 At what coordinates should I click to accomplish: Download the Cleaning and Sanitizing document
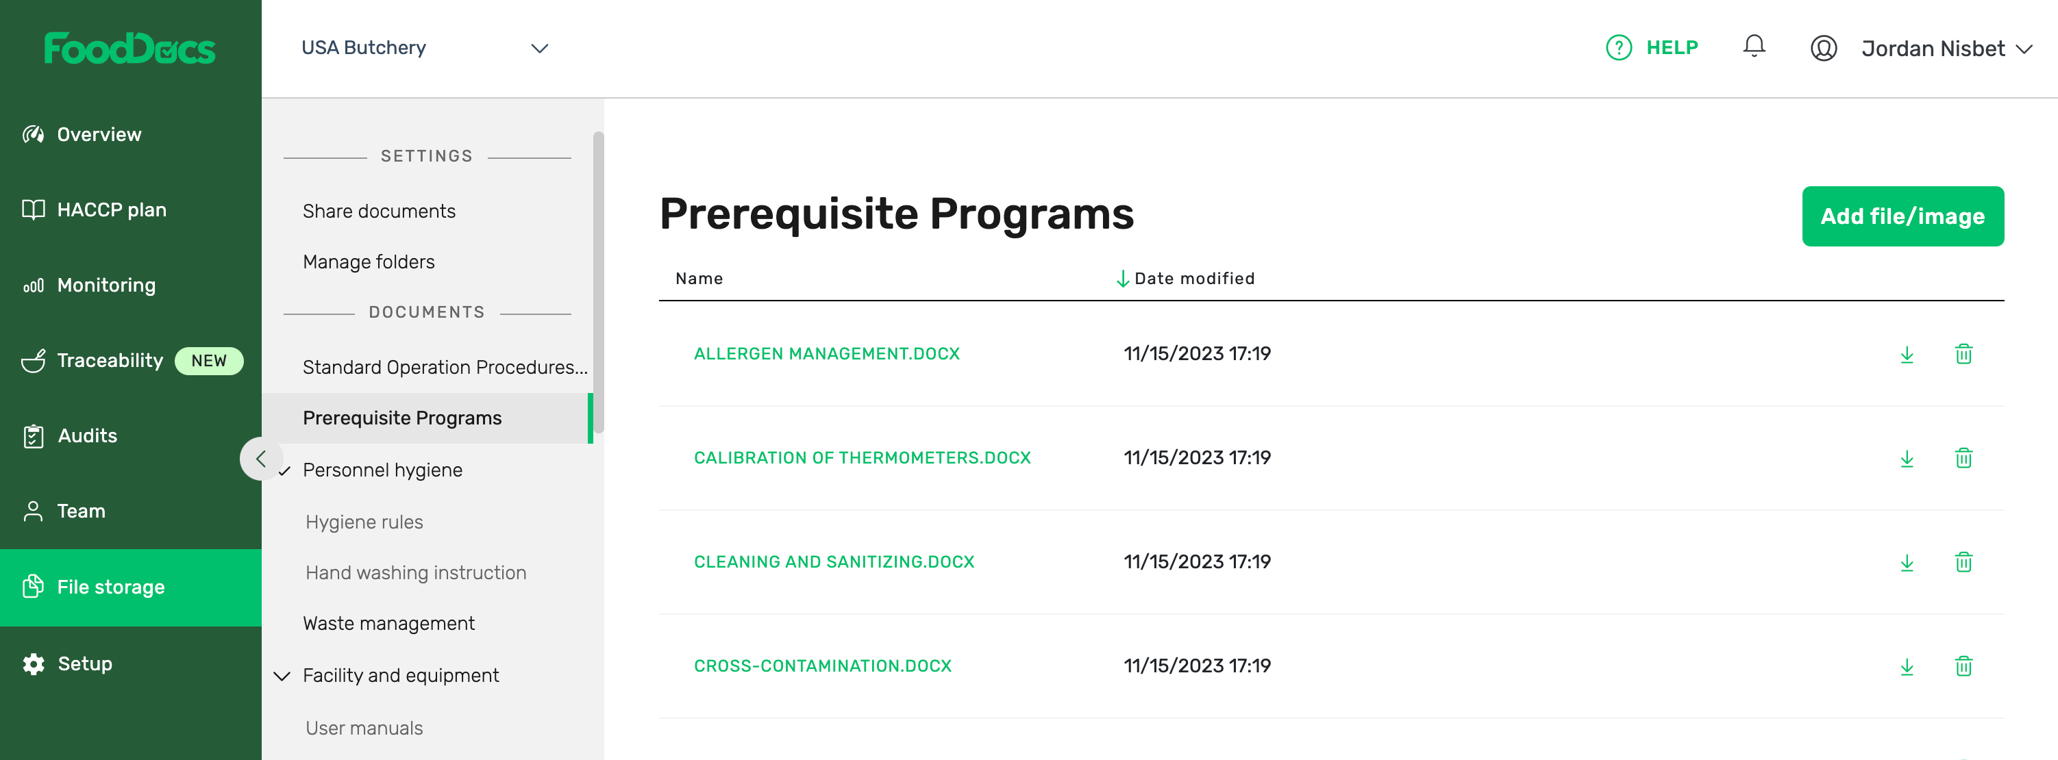1906,563
